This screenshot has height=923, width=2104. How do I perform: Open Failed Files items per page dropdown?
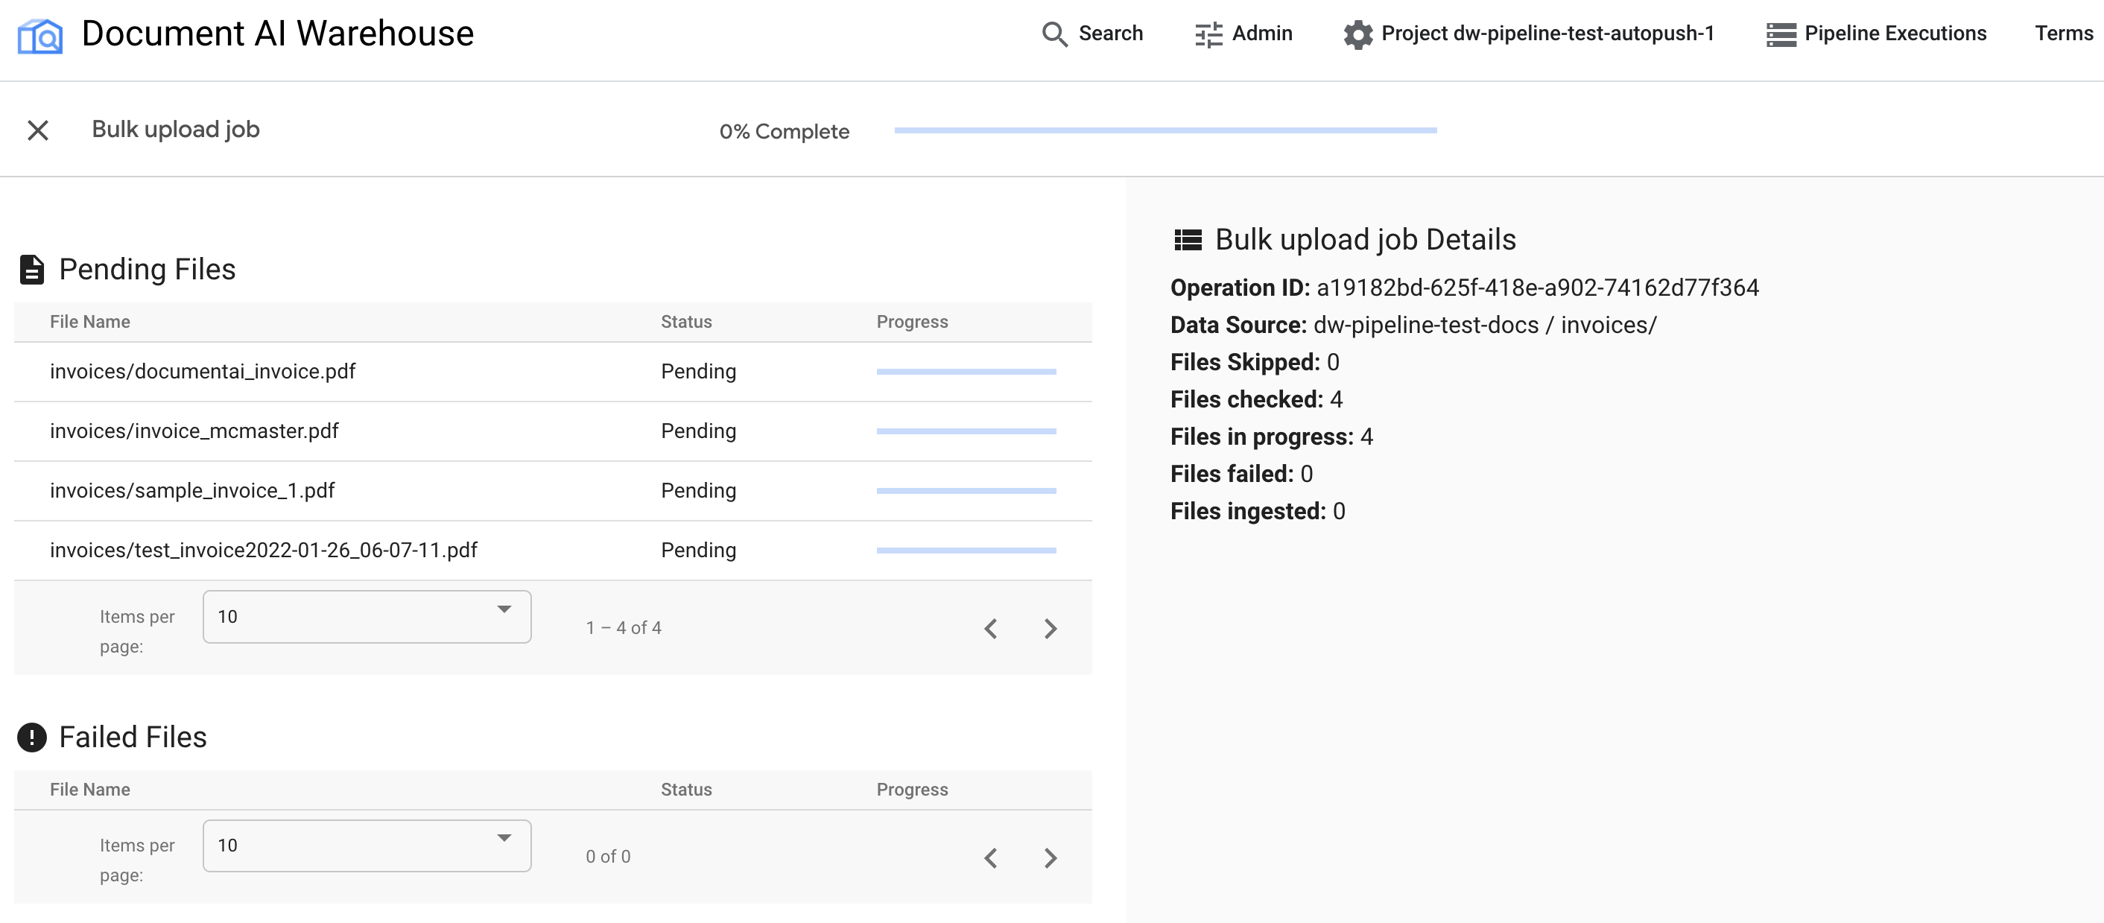367,846
